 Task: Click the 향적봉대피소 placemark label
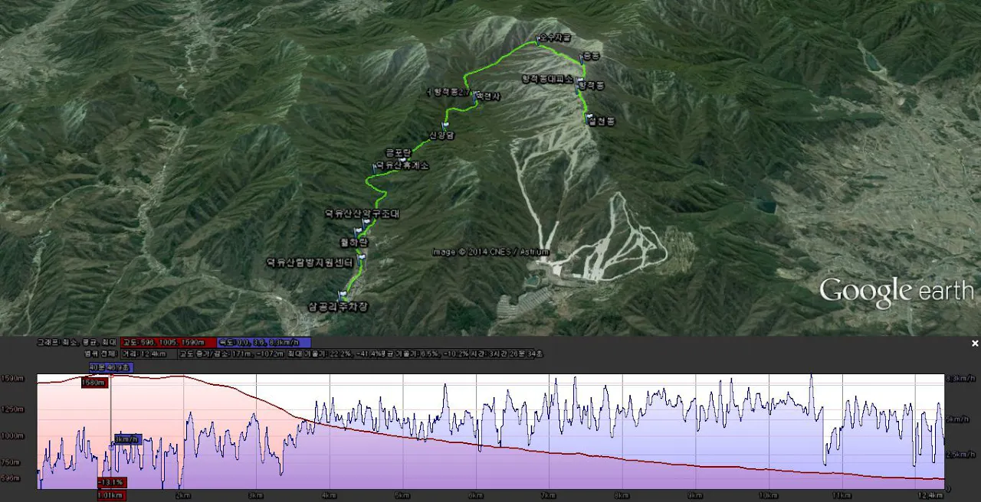click(547, 78)
